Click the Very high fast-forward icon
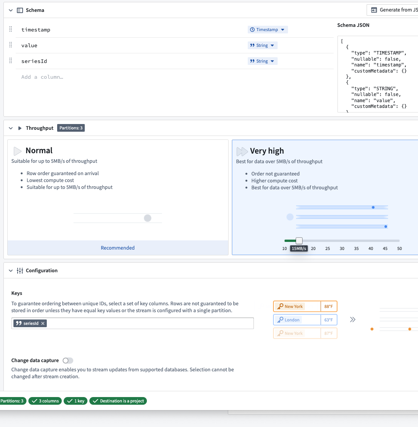The width and height of the screenshot is (418, 427). coord(242,151)
